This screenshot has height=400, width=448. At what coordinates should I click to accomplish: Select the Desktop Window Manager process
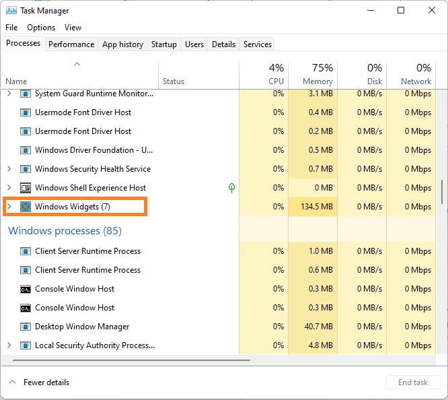click(82, 327)
